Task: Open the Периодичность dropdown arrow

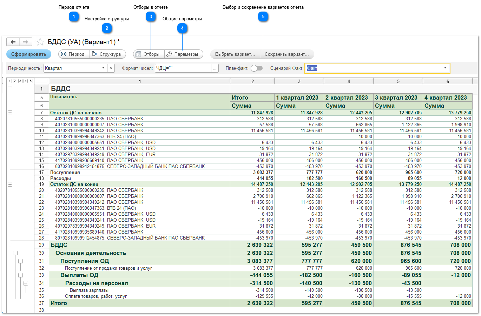Action: (x=103, y=68)
